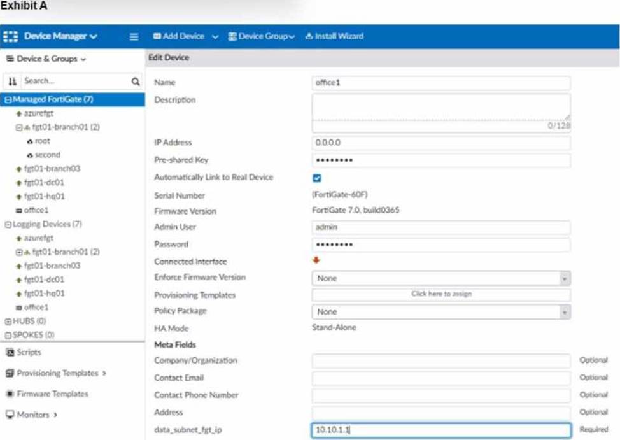Click the hamburger menu icon in header
620x440 pixels.
pyautogui.click(x=134, y=36)
